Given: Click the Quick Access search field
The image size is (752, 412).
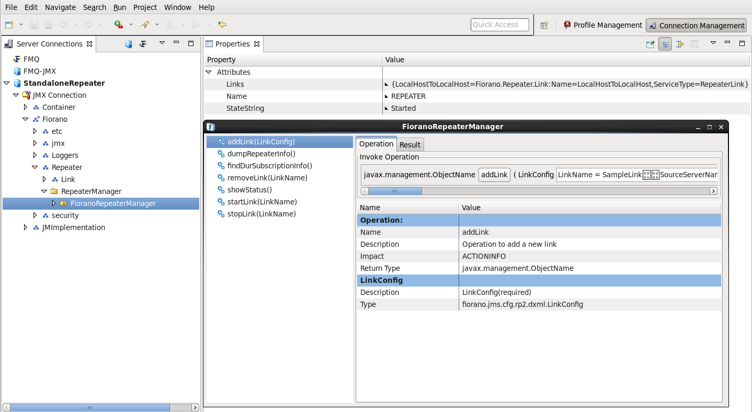Looking at the screenshot, I should pyautogui.click(x=499, y=25).
